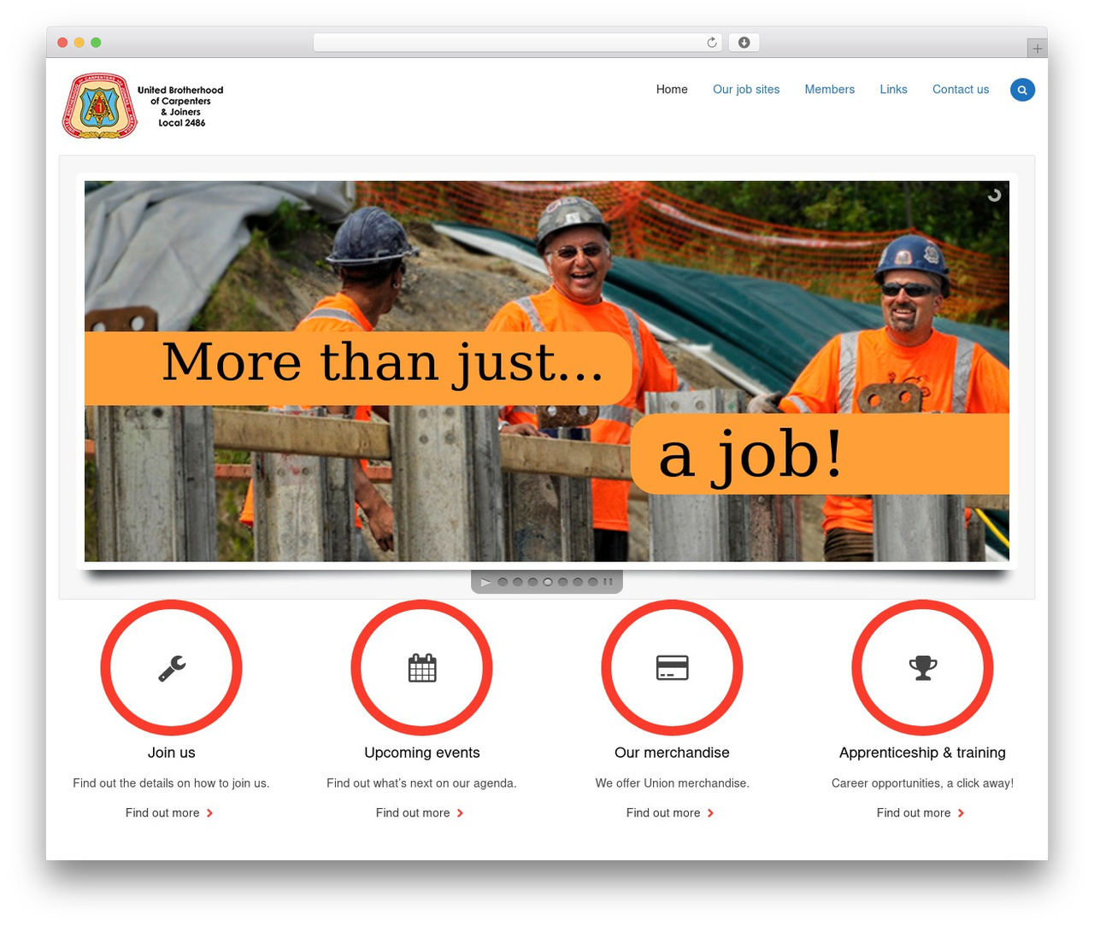Image resolution: width=1094 pixels, height=926 pixels.
Task: Click the 'a job!' banner caption
Action: click(820, 454)
